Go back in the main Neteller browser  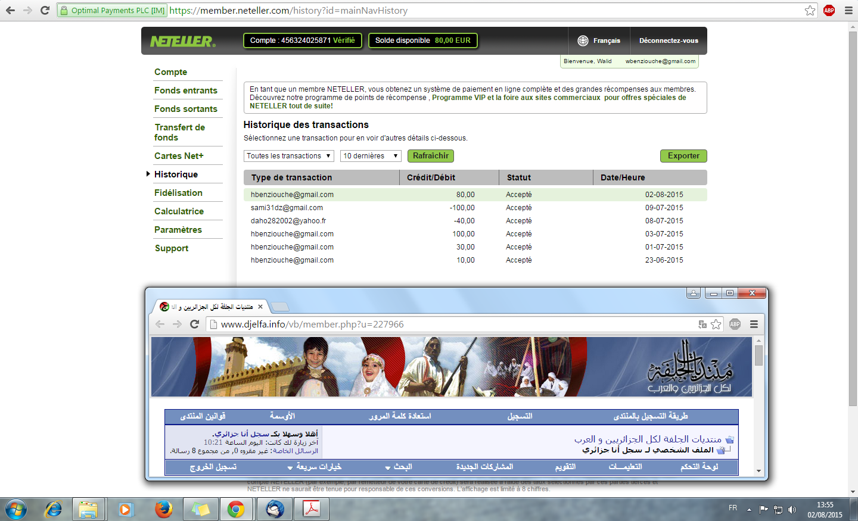[10, 10]
